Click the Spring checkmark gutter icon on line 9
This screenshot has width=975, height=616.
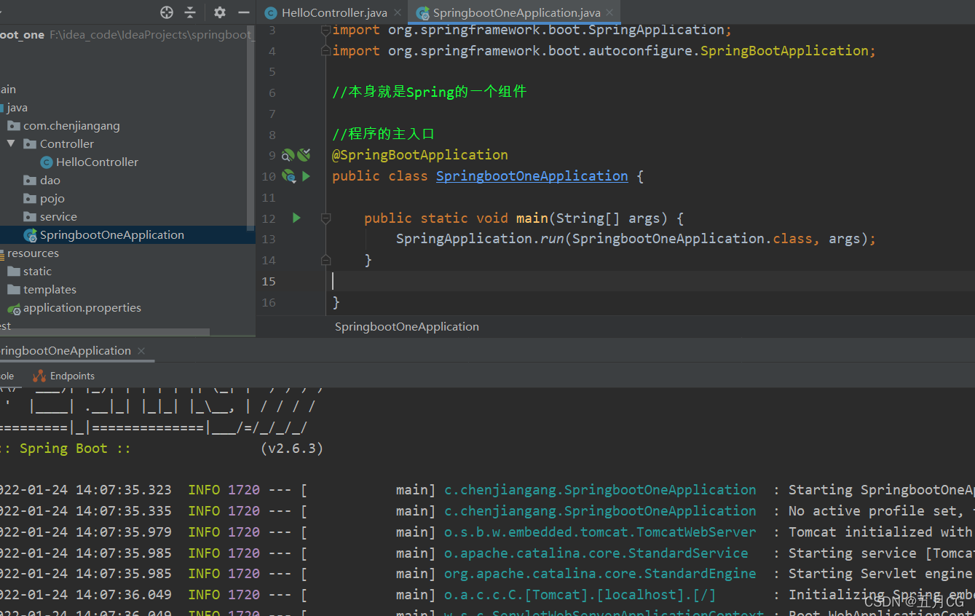(x=304, y=154)
